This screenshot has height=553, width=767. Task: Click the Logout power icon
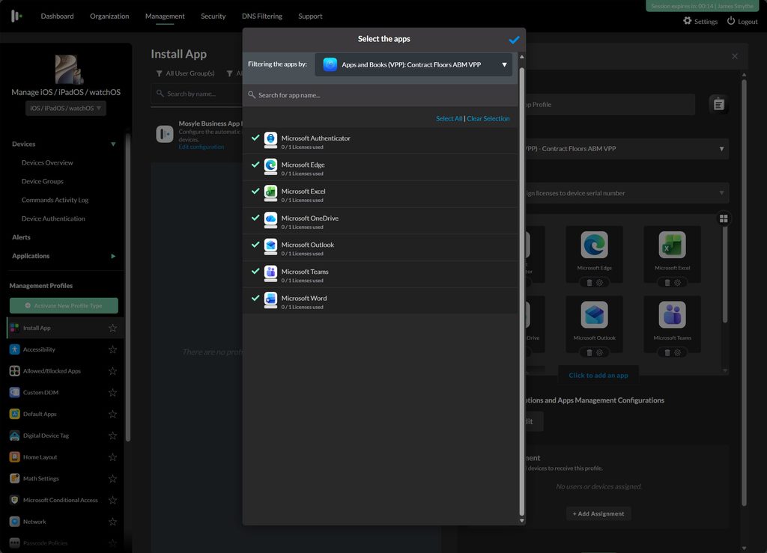point(731,21)
